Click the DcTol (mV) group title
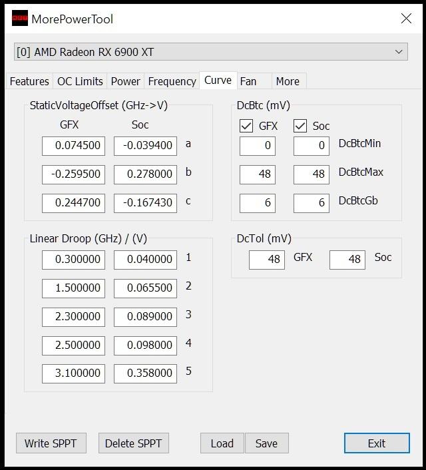The width and height of the screenshot is (426, 470). pyautogui.click(x=264, y=239)
